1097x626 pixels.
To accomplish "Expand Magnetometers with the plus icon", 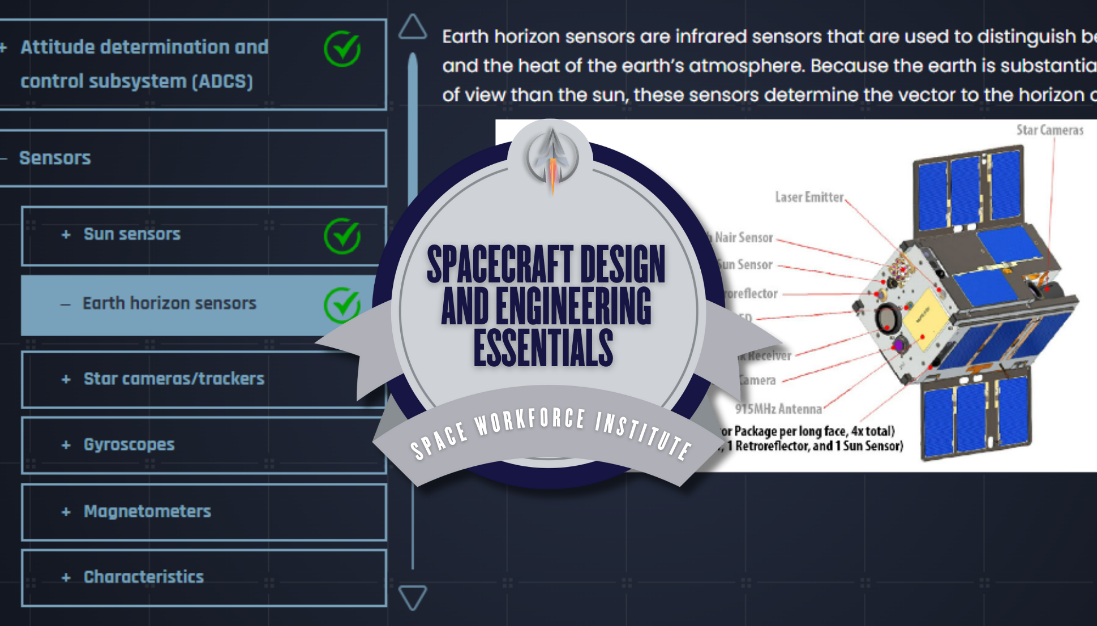I will (x=66, y=512).
